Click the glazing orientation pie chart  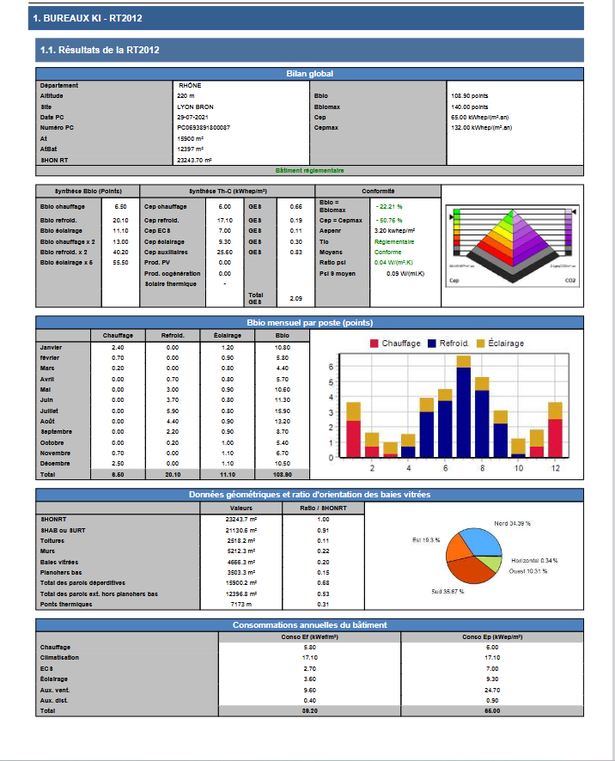click(474, 556)
